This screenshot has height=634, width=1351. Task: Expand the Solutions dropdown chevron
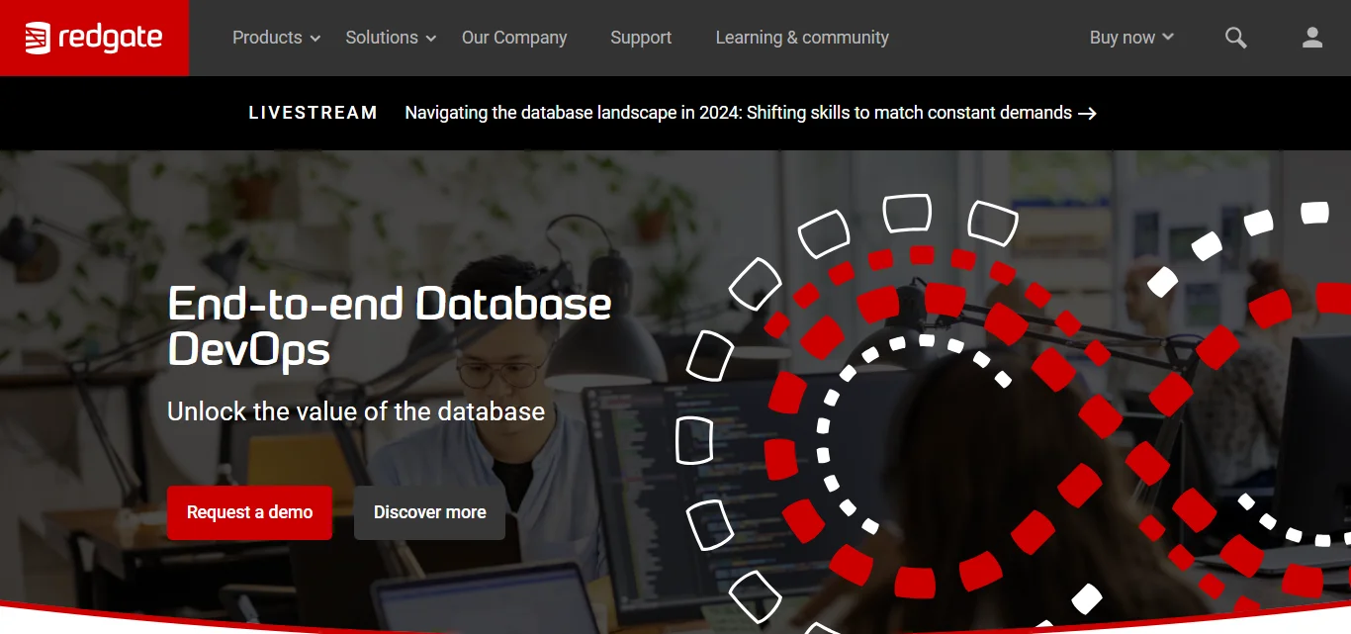click(431, 39)
